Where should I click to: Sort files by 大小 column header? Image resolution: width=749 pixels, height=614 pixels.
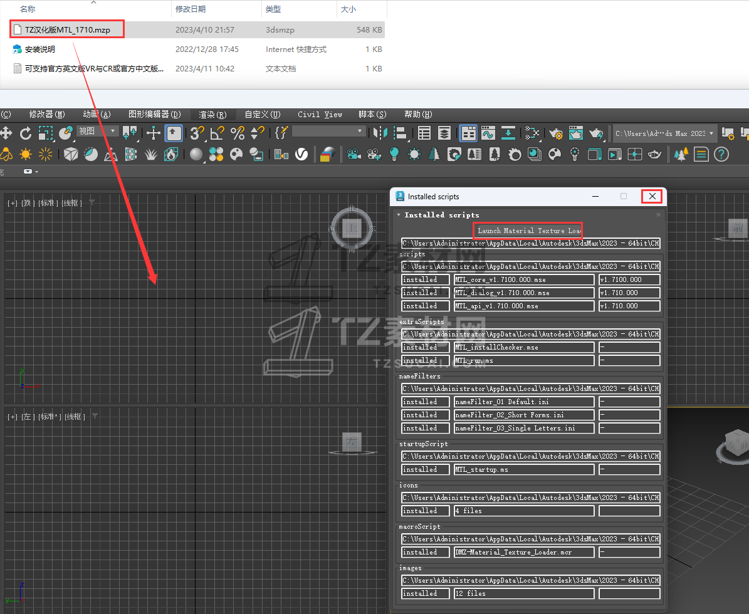point(348,9)
